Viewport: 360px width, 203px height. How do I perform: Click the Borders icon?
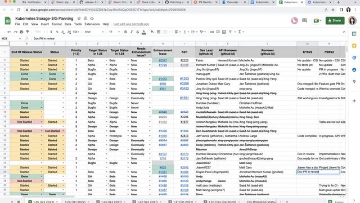click(159, 32)
